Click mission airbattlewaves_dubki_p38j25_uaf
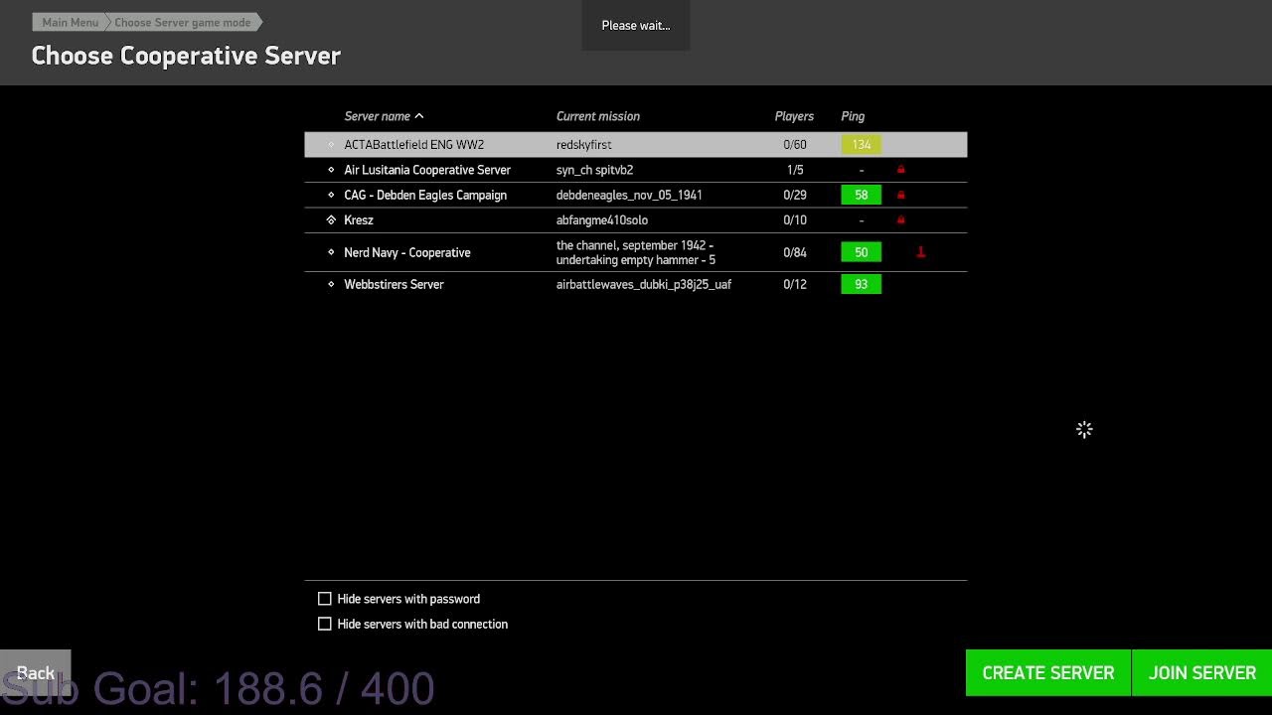This screenshot has width=1272, height=715. click(644, 284)
